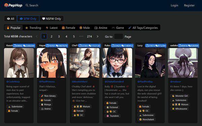This screenshot has height=126, width=202.
Task: Switch to the Game category tab
Action: click(118, 28)
